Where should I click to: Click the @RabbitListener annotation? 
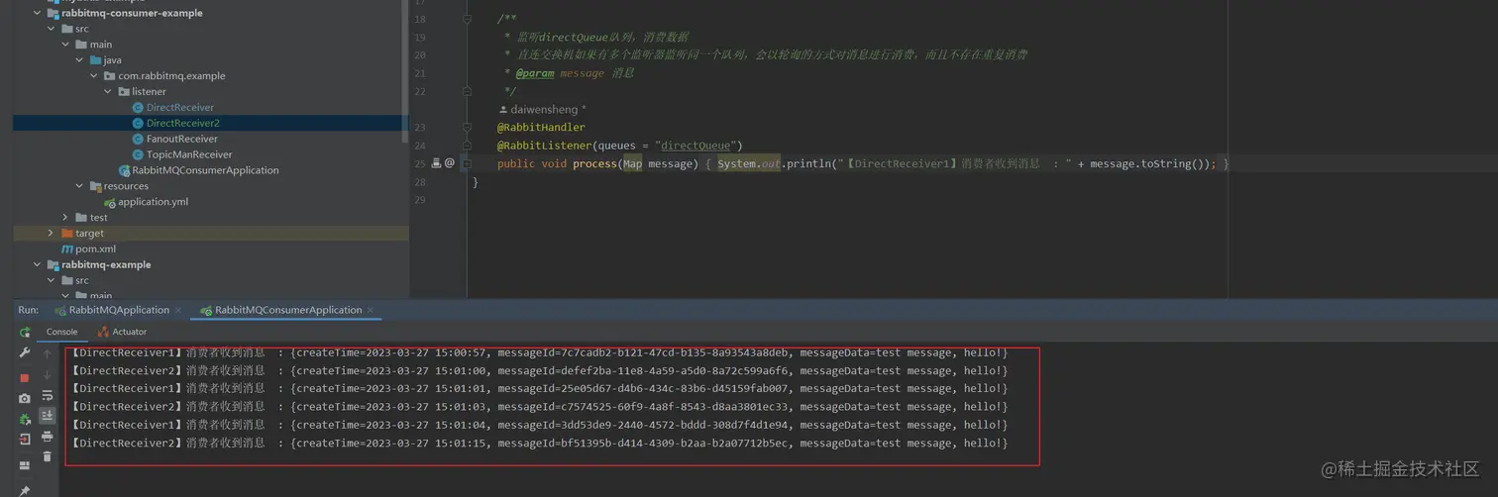[545, 146]
